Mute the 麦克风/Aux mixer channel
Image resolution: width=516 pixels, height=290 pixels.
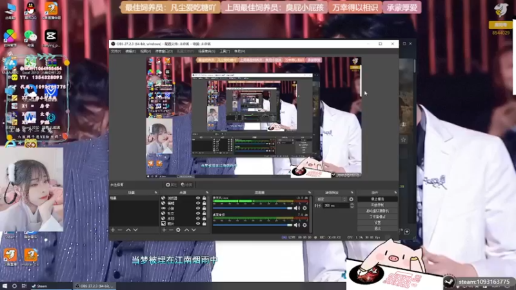[297, 208]
